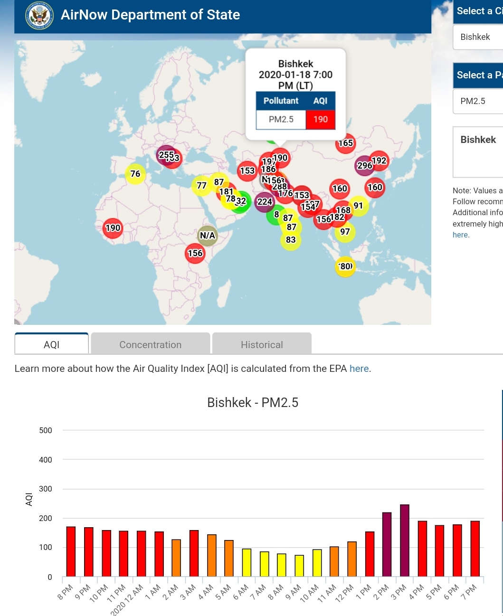The width and height of the screenshot is (503, 616).
Task: Click the red 190 marker in West Africa
Action: (x=113, y=228)
